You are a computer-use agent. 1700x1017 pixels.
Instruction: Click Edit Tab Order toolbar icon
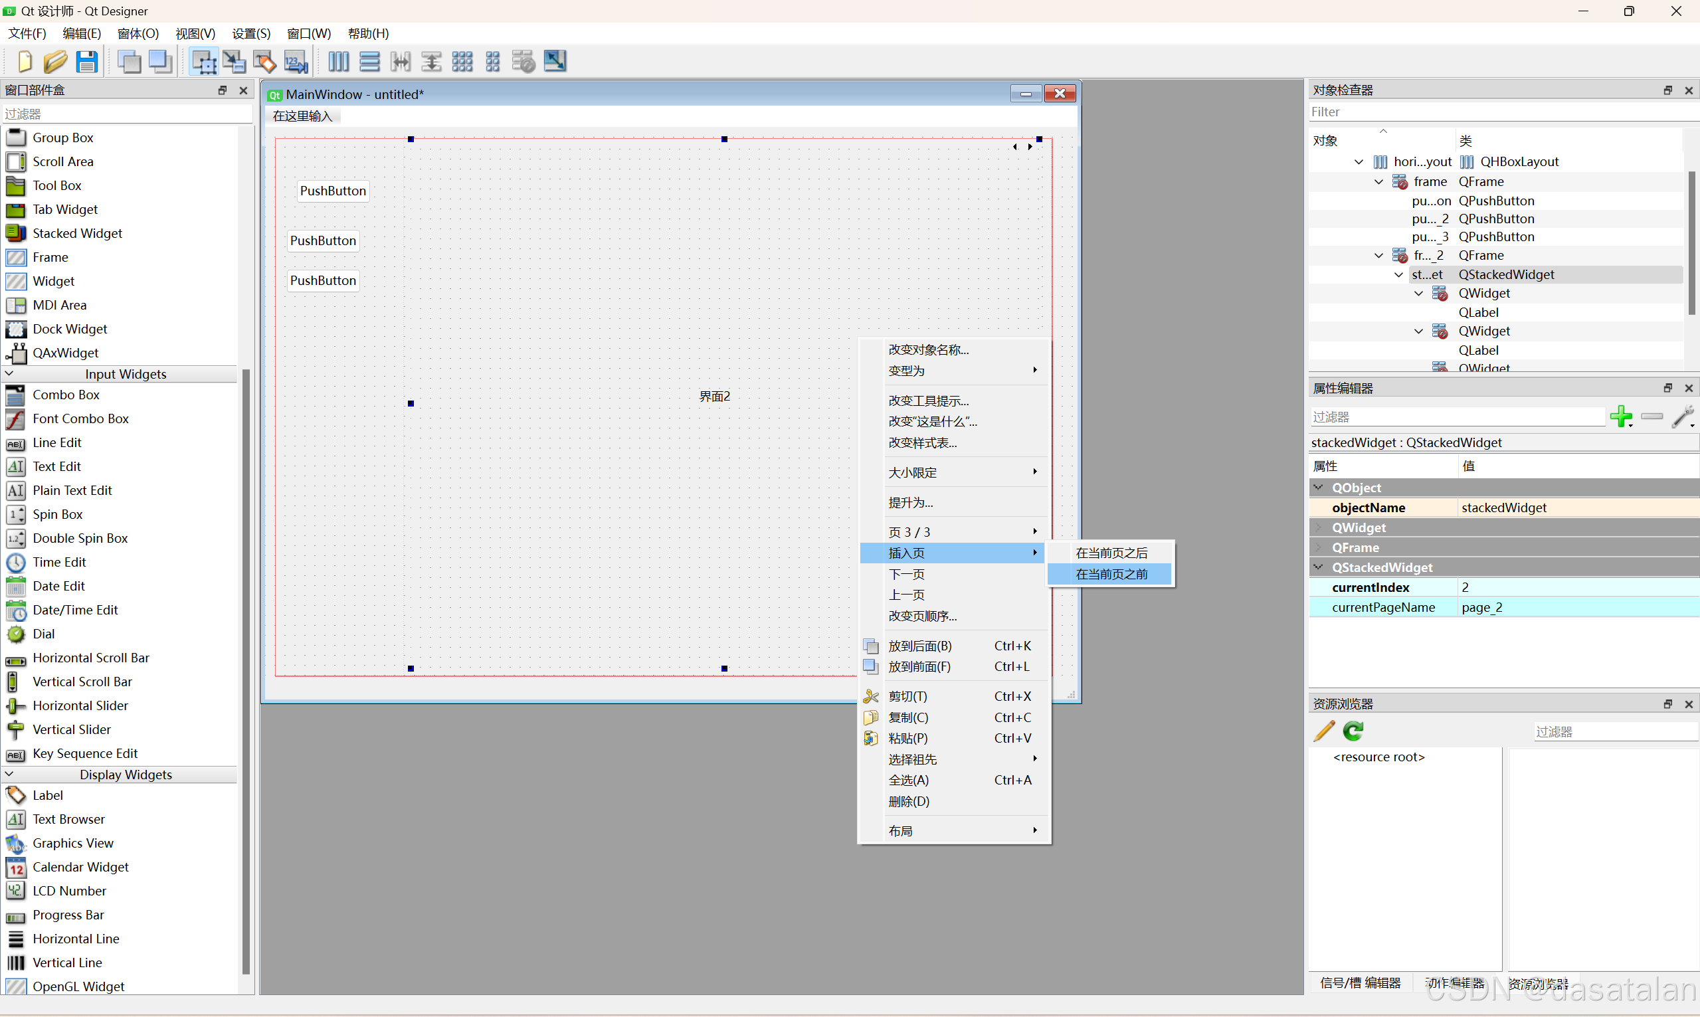pos(296,62)
